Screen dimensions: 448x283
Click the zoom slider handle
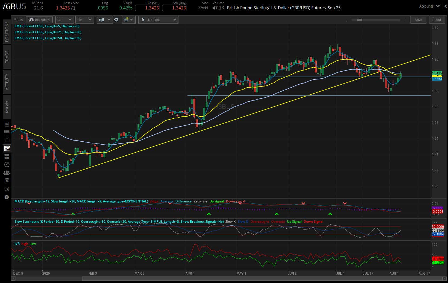coord(359,20)
